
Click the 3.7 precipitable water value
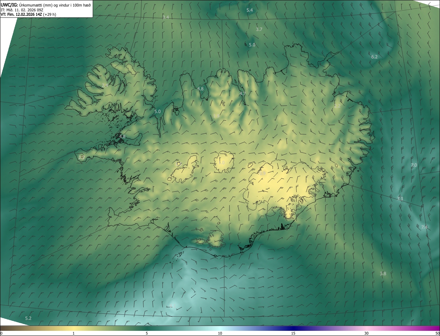coord(259,30)
